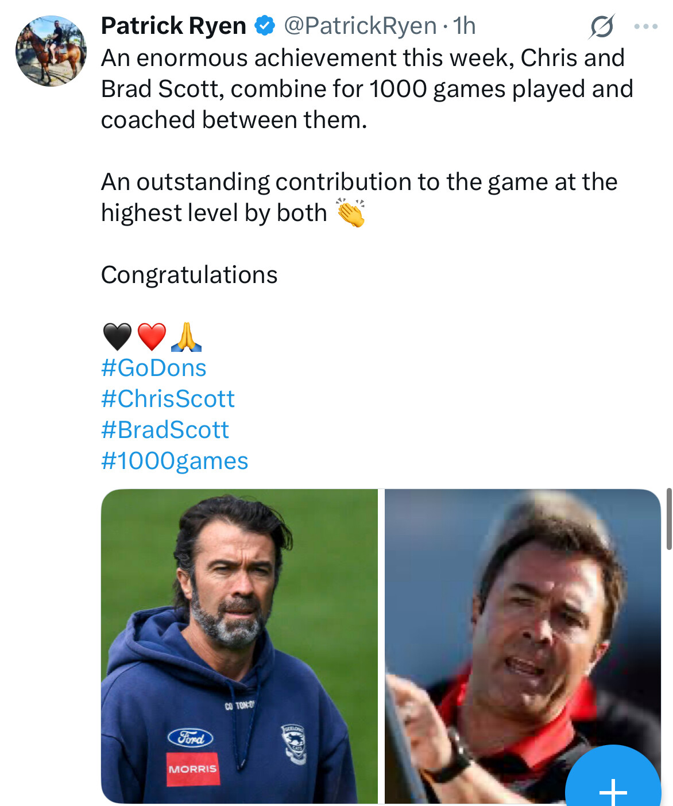Open Patrick Ryen's horse profile avatar

pos(51,52)
